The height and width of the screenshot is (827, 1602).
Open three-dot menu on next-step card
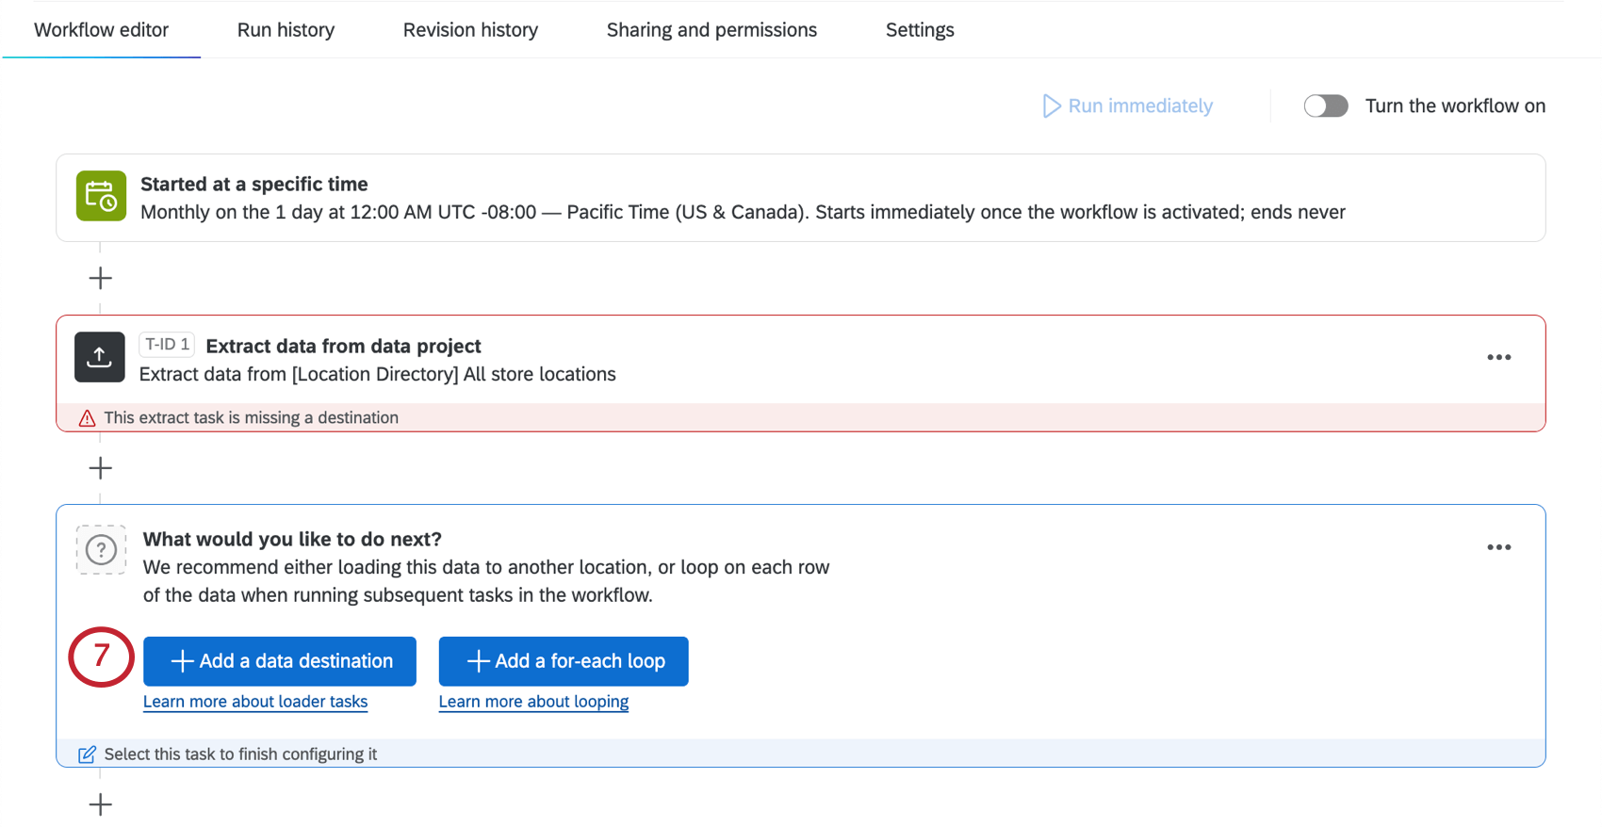1498,547
